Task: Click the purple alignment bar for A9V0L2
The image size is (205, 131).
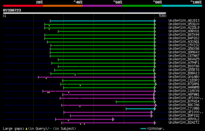Action: (x=84, y=119)
